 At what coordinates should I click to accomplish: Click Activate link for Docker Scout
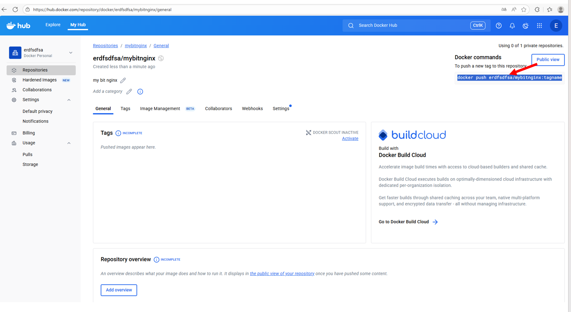pyautogui.click(x=350, y=138)
